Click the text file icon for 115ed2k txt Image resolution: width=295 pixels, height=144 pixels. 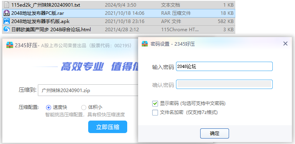point(7,5)
